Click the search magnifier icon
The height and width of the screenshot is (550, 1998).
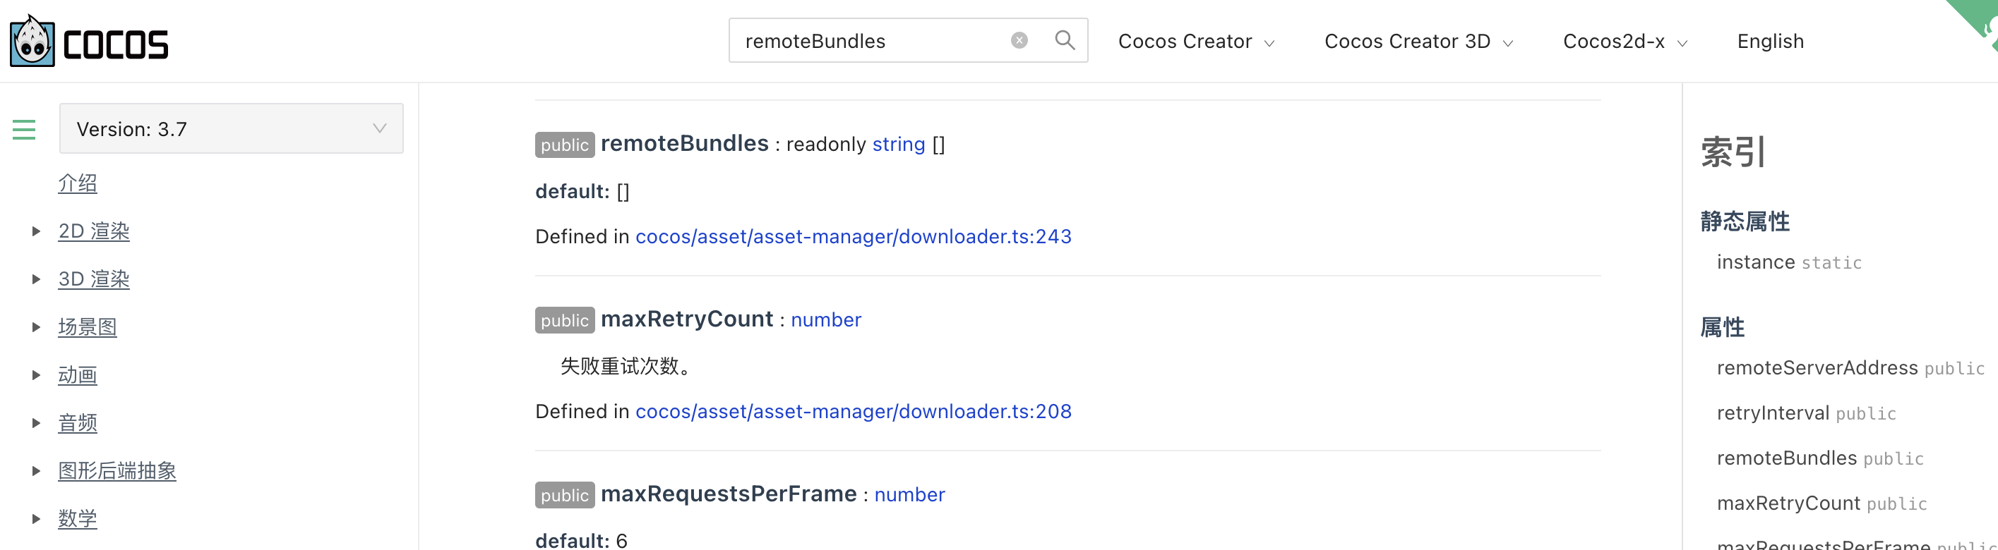click(1065, 40)
